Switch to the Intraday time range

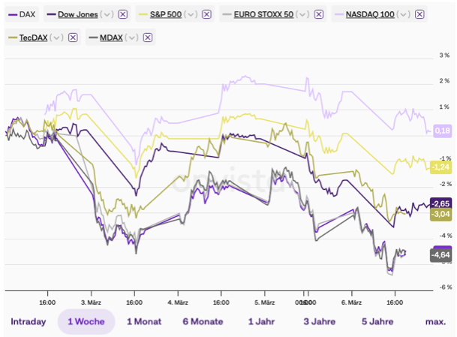point(28,322)
